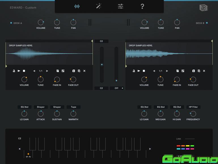Image resolution: width=218 pixels, height=164 pixels.
Task: Click the magic wand icon in top bar
Action: (99, 6)
